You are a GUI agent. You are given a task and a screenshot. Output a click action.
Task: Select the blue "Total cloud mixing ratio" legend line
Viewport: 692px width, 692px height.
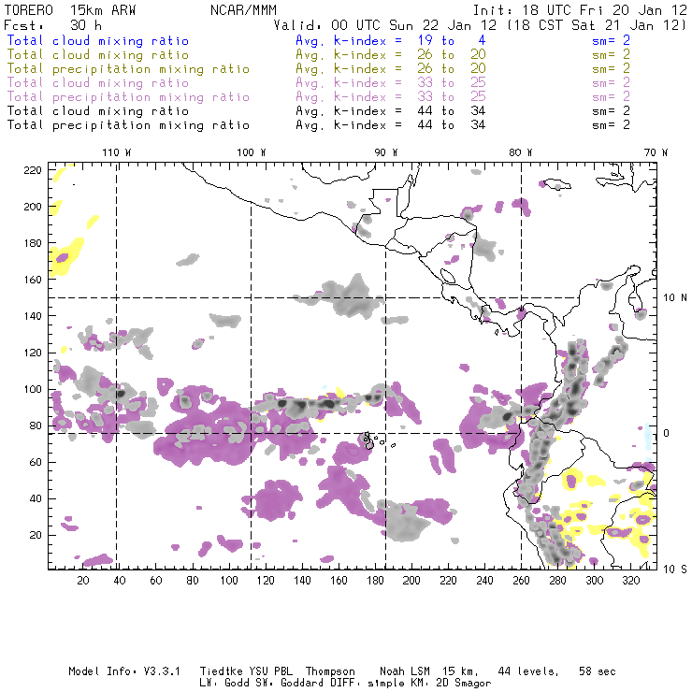[98, 40]
